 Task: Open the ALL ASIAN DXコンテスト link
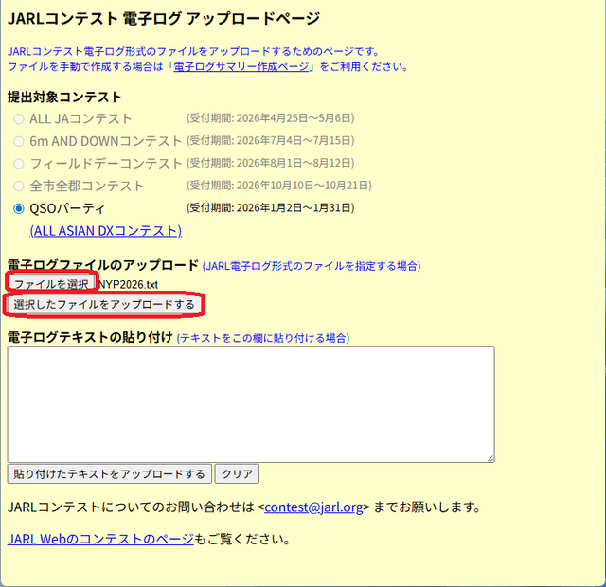click(106, 231)
